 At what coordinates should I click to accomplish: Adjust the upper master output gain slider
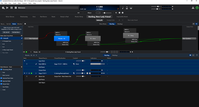point(156,6)
